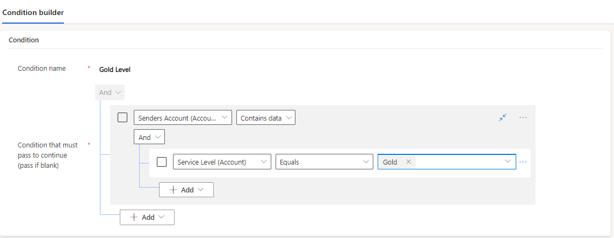Check the Service Level row checkbox
Screen dimensions: 614x238
point(162,162)
